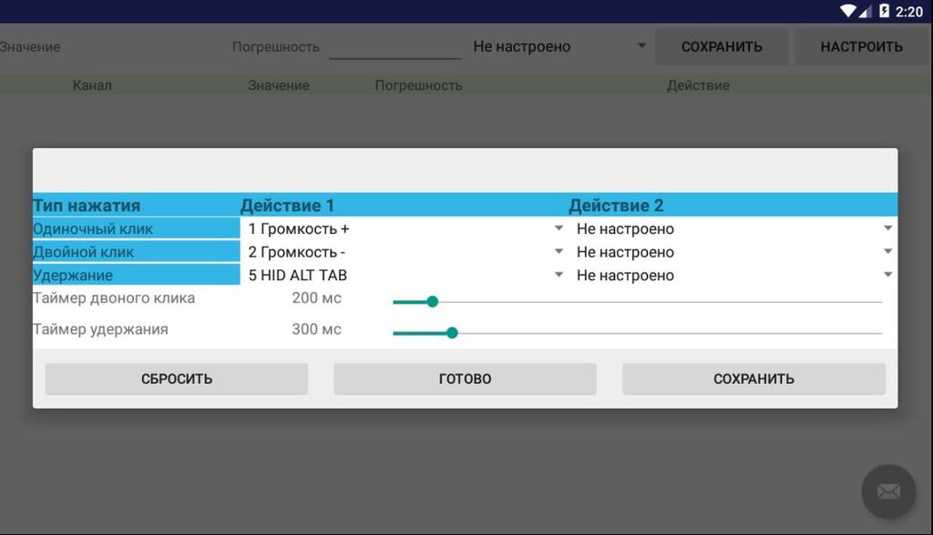Tap the Погрешность input field at top

[395, 46]
